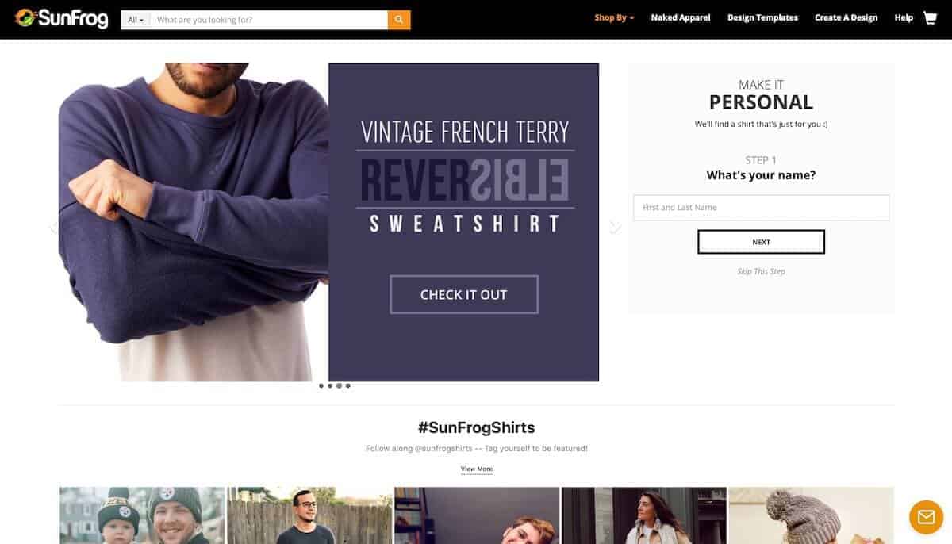
Task: Select the first carousel dot indicator
Action: [x=321, y=386]
